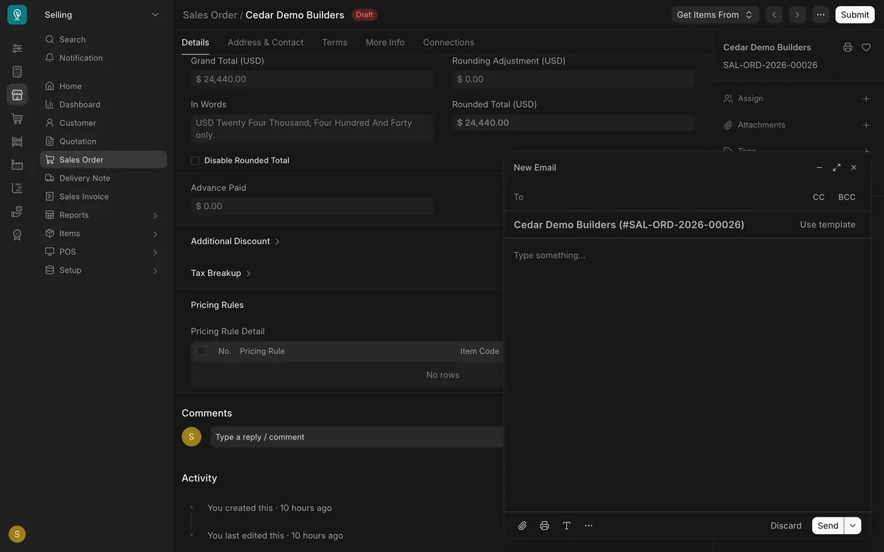Switch to the Connections tab
The image size is (884, 552).
(x=448, y=42)
